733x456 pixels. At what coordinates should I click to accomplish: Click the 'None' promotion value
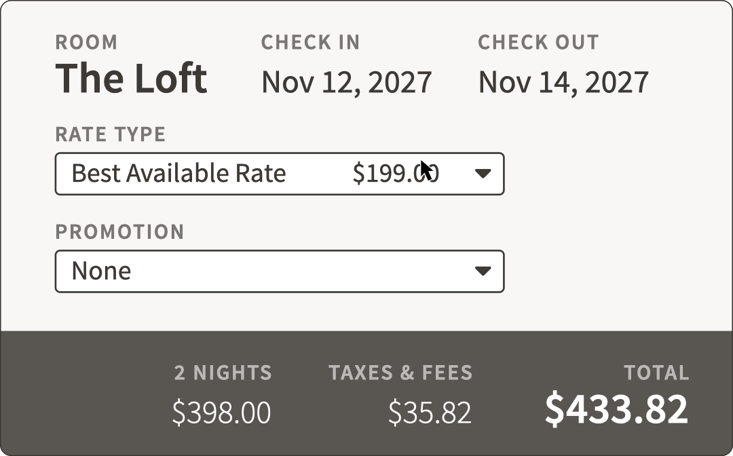(x=101, y=271)
